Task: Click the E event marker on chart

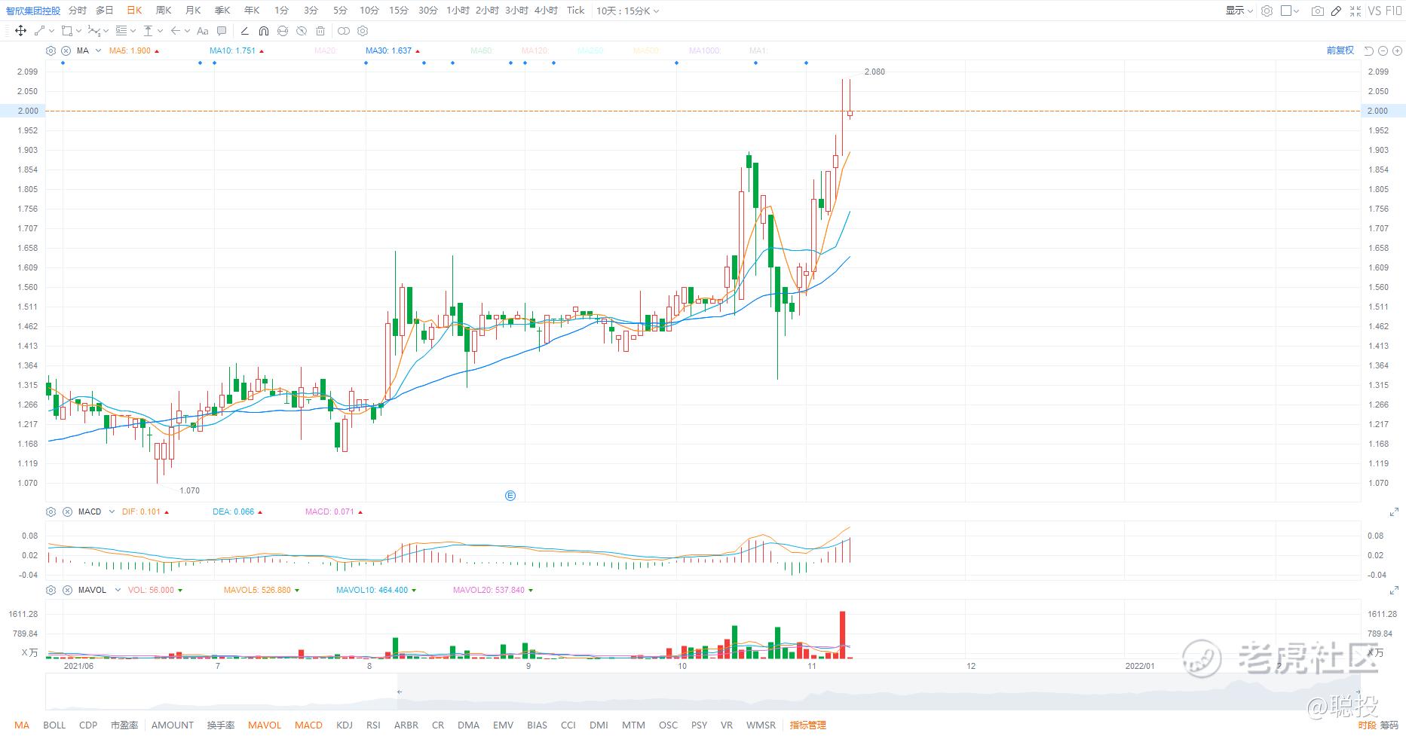Action: (510, 496)
